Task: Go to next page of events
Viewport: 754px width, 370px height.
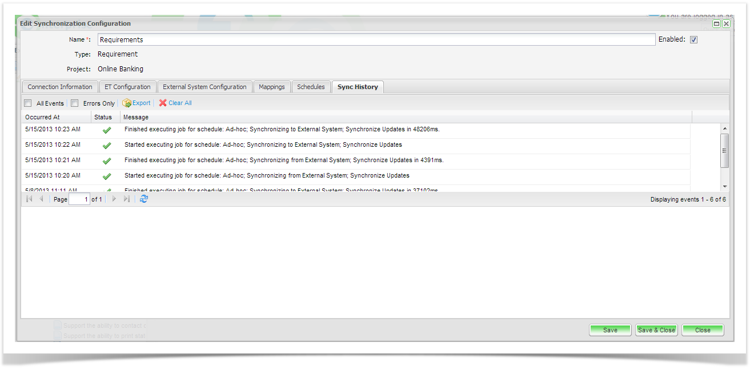Action: (114, 199)
